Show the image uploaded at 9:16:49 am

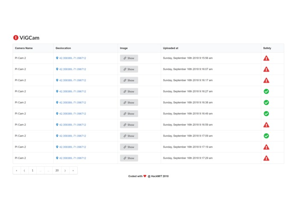129,114
